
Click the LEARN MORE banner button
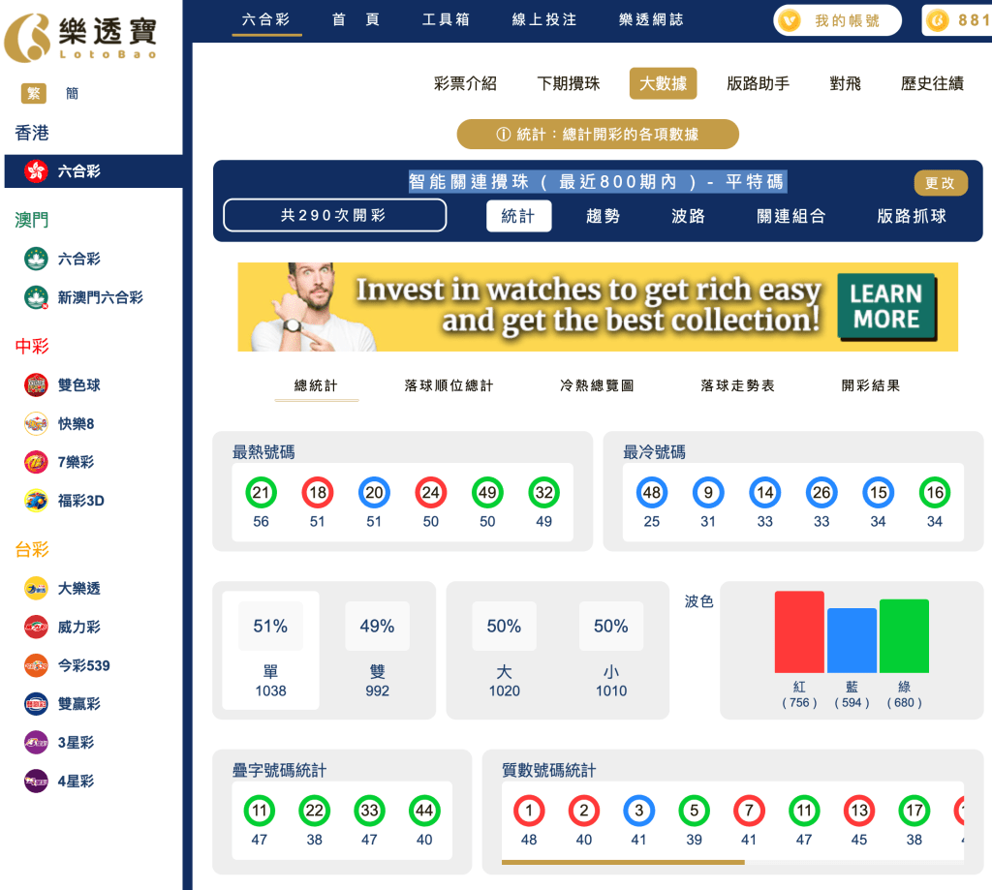click(885, 307)
